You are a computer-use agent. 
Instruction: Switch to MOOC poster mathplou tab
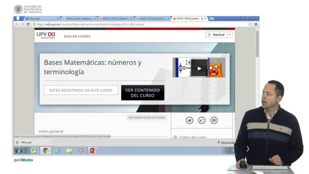79,19
